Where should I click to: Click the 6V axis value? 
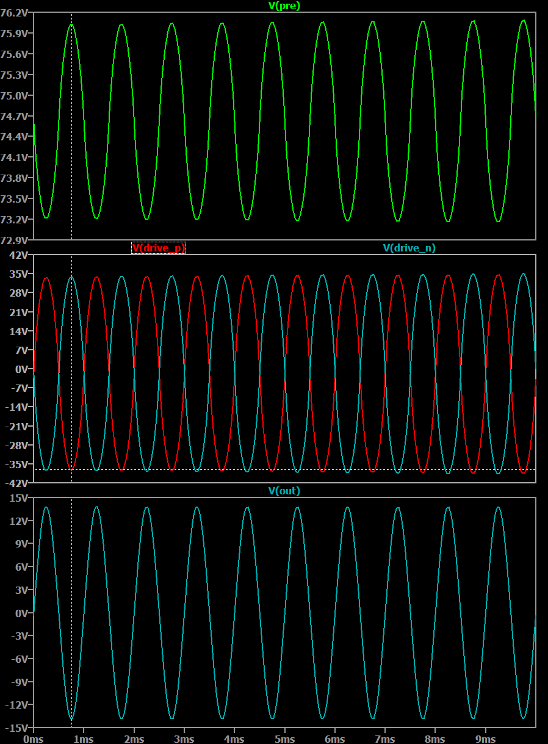point(21,568)
